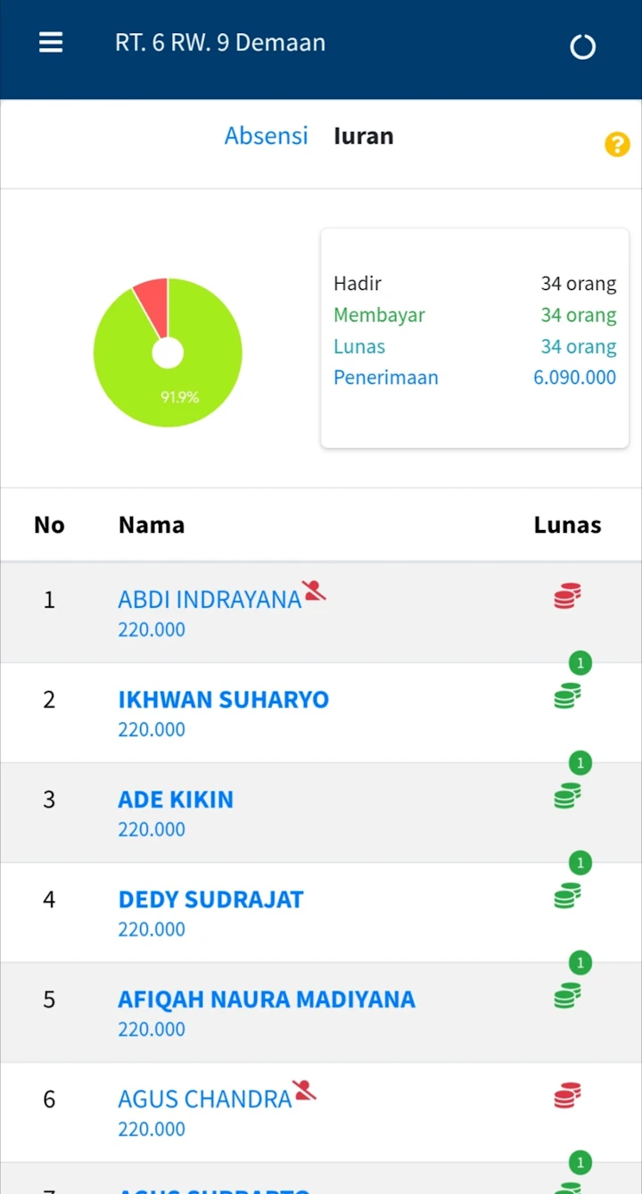Open the yellow help question icon
642x1194 pixels.
coord(617,145)
